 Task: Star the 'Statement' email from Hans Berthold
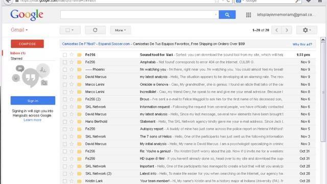[72, 122]
